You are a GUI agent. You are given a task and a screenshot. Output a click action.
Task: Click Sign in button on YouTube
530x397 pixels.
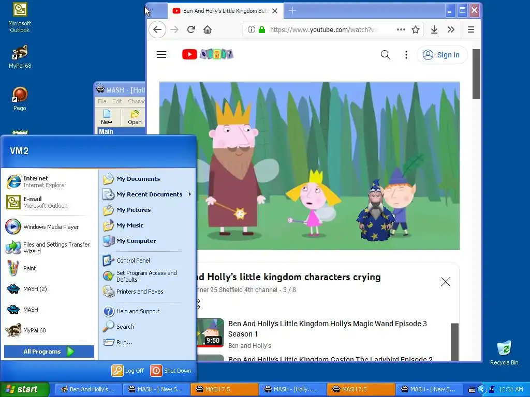(442, 55)
